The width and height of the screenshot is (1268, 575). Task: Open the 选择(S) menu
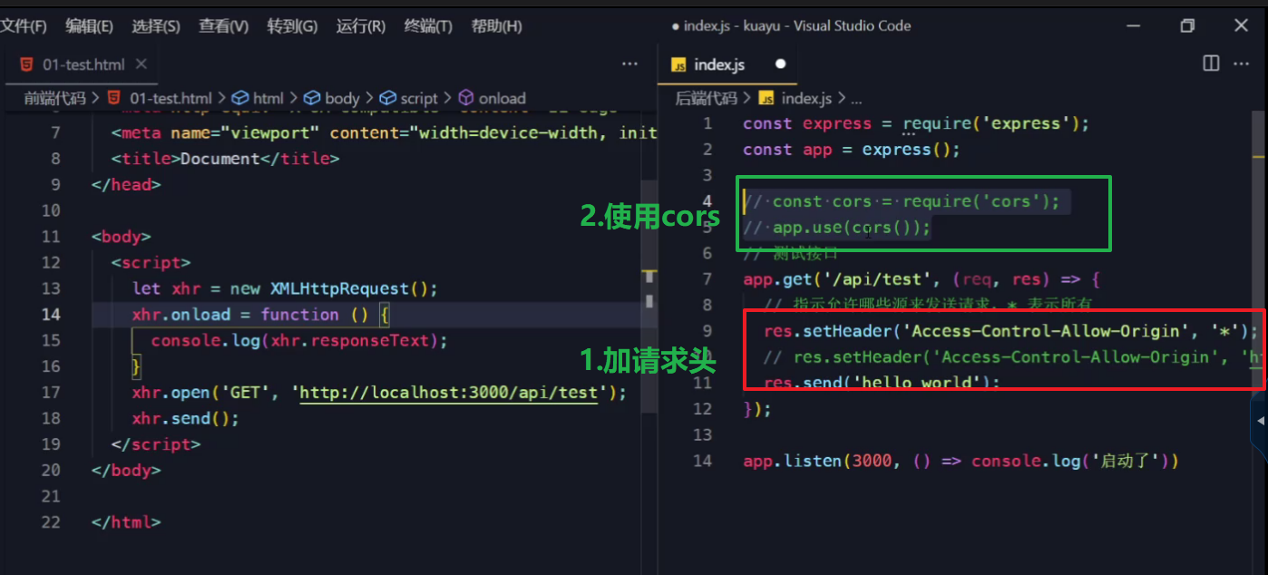pos(155,26)
